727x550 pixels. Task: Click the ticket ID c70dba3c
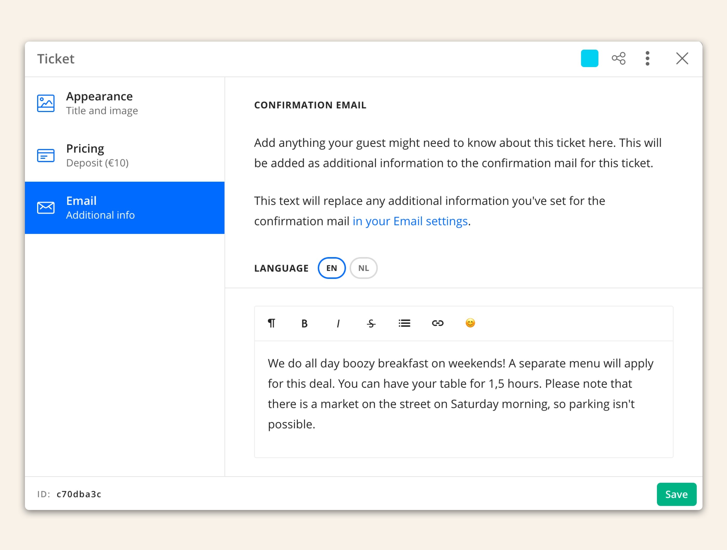click(79, 494)
